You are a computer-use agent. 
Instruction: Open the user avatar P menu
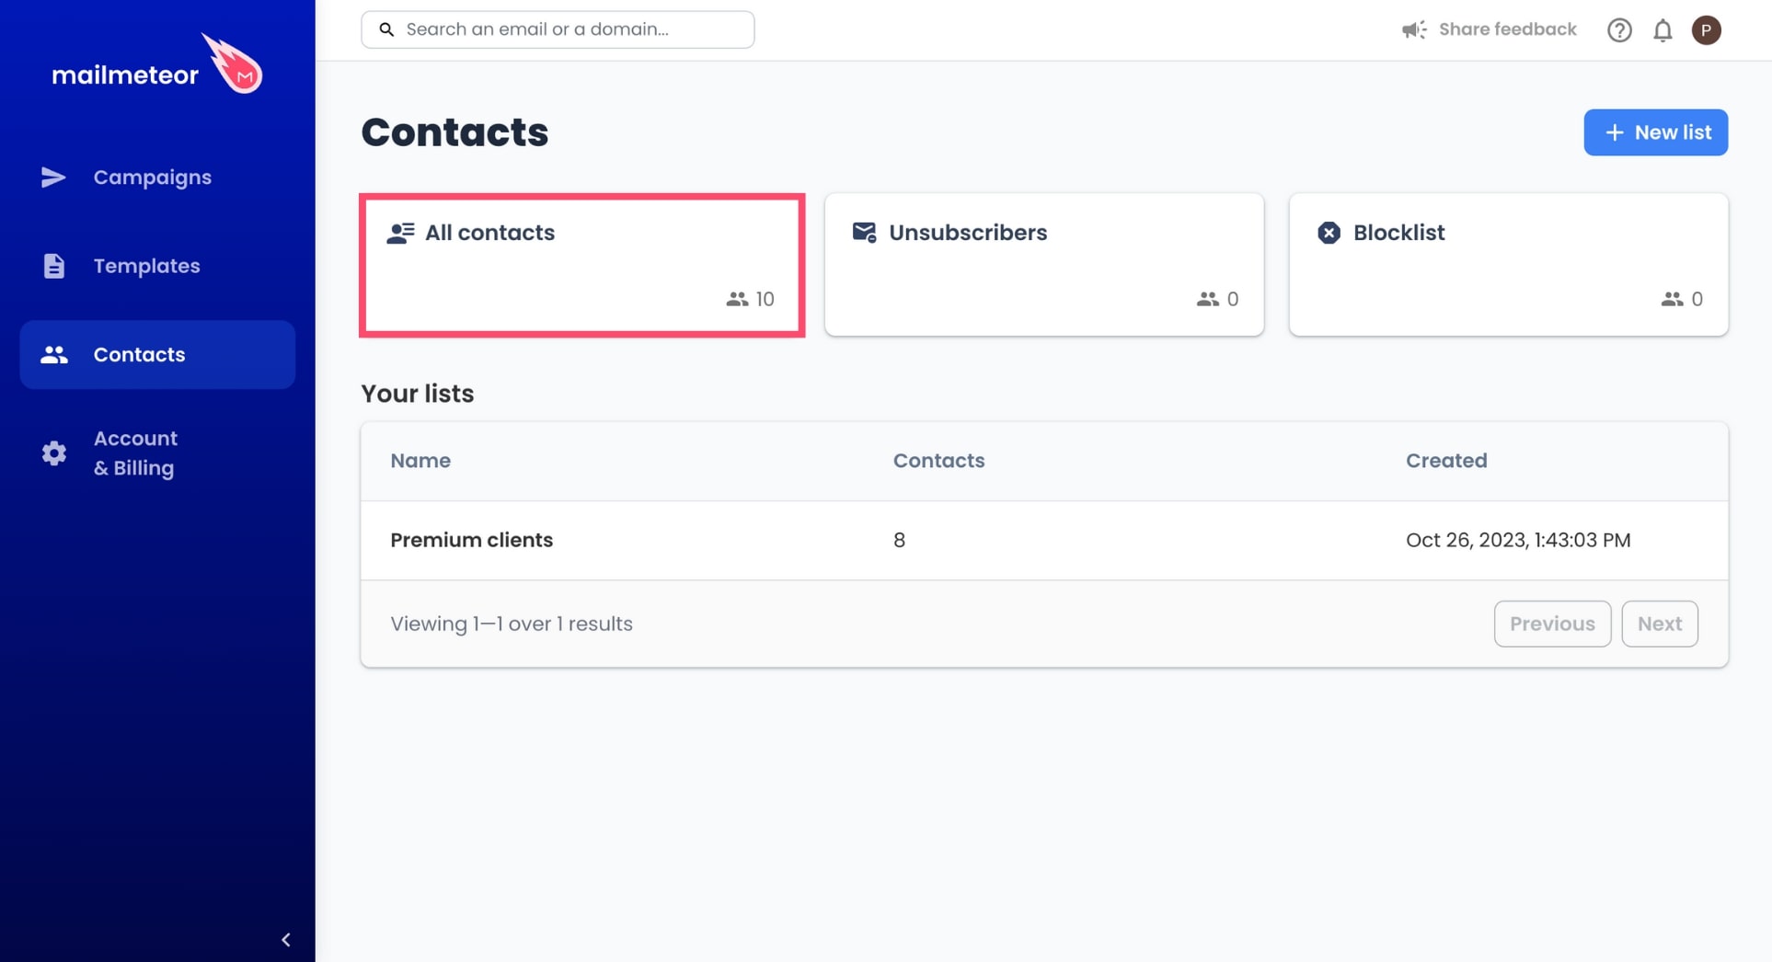point(1706,30)
